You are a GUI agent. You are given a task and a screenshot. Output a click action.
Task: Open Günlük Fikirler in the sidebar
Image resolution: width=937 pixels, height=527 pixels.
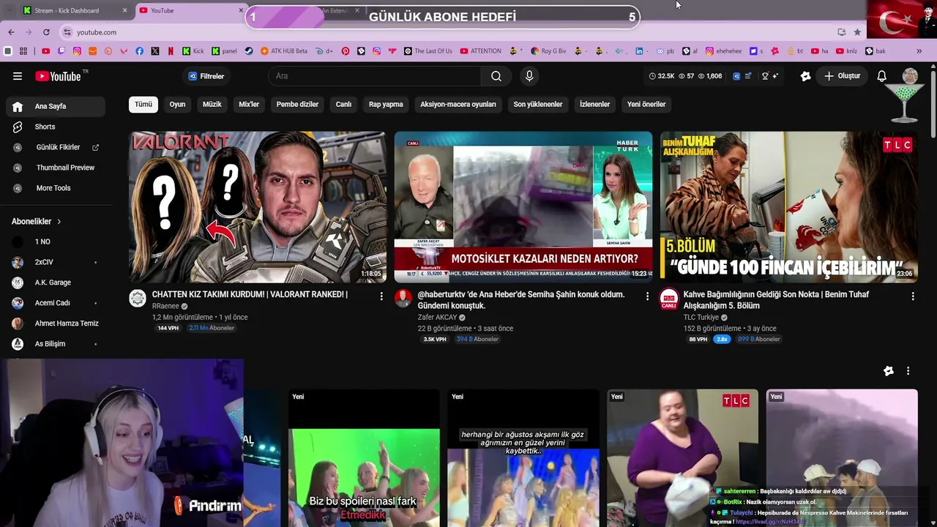click(56, 147)
